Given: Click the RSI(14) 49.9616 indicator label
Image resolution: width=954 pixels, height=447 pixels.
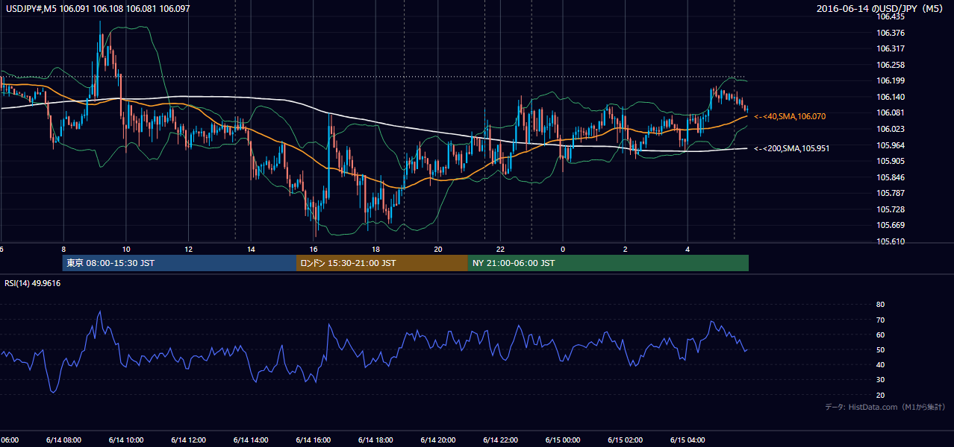Looking at the screenshot, I should (33, 283).
